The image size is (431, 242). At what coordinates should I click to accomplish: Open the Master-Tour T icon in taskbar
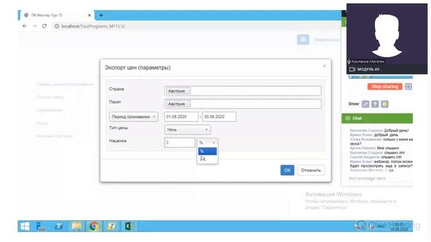point(112,227)
